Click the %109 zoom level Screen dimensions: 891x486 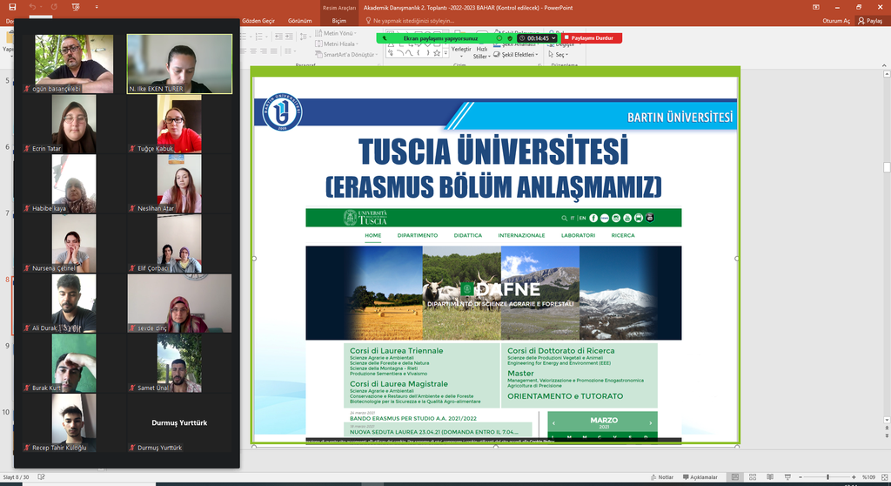coord(869,477)
